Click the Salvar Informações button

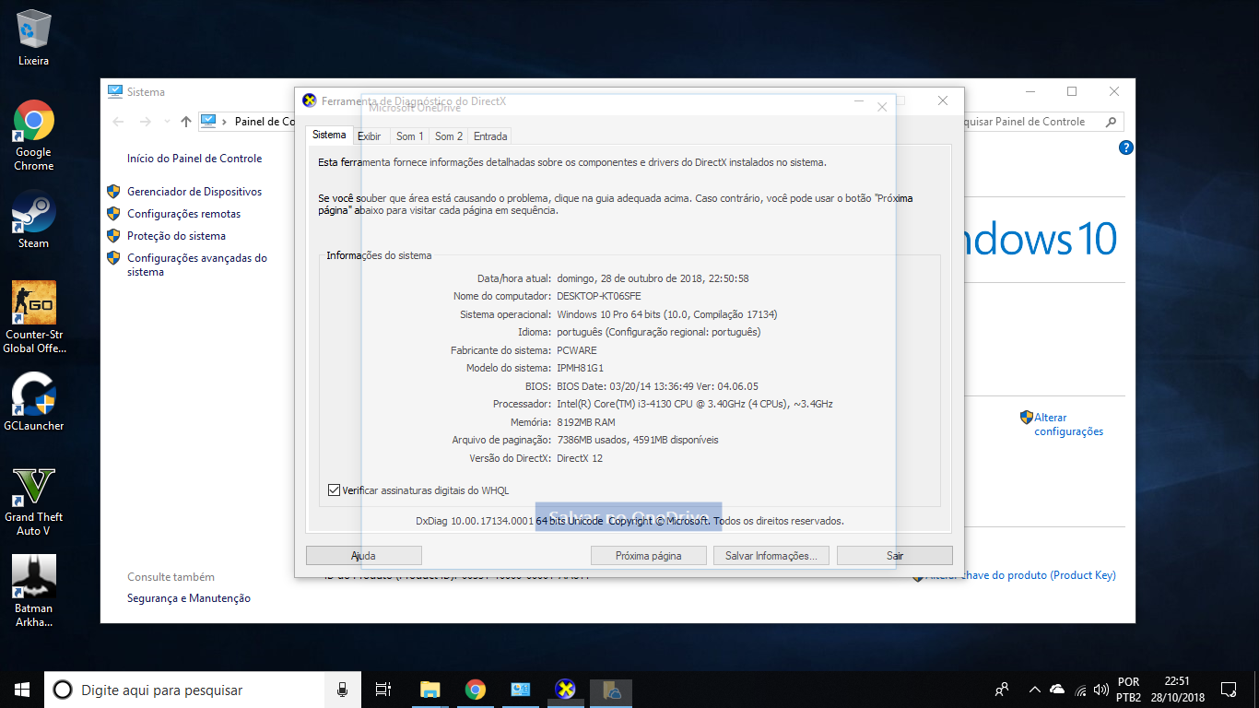click(771, 556)
